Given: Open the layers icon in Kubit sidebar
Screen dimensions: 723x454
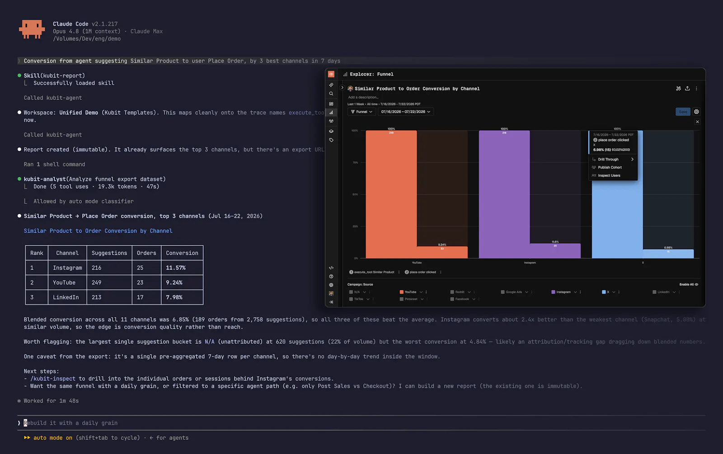Looking at the screenshot, I should pyautogui.click(x=331, y=131).
